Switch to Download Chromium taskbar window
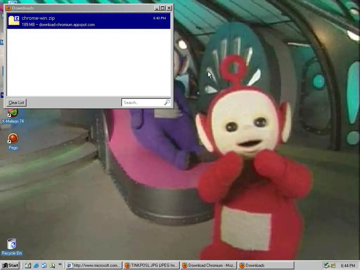 tap(209, 265)
